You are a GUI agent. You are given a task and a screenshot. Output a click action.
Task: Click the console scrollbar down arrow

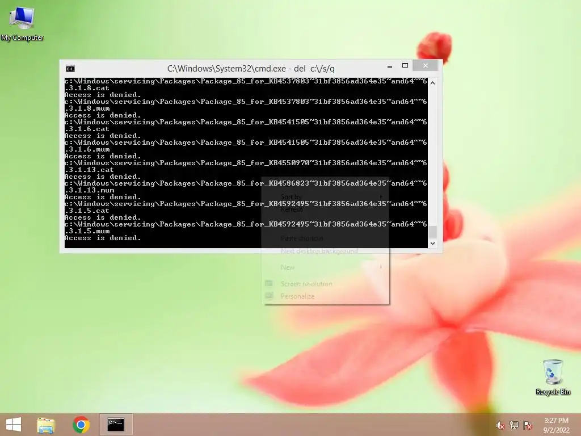432,244
